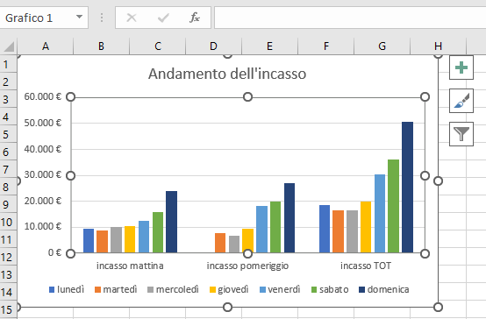
Task: Select column B header
Action: (x=102, y=46)
